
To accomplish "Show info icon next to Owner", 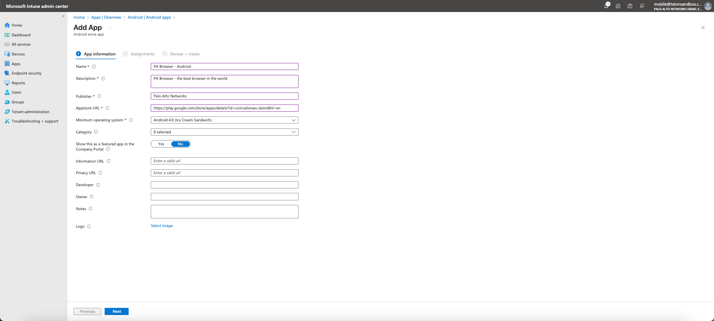I will (92, 197).
